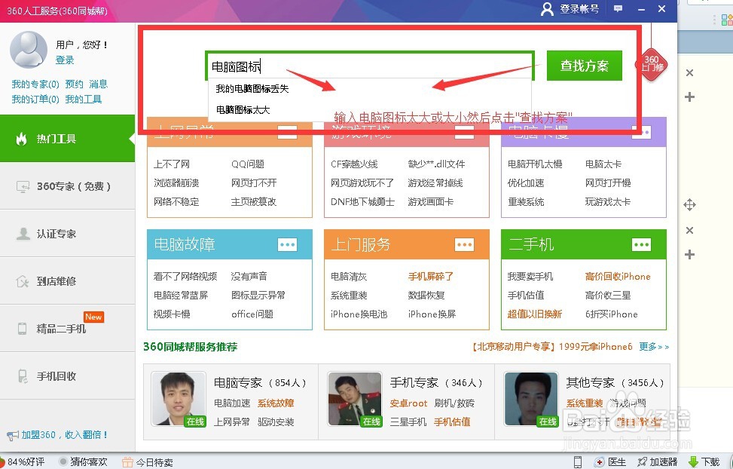The width and height of the screenshot is (733, 469).
Task: Open the 消息 link
Action: tap(98, 84)
